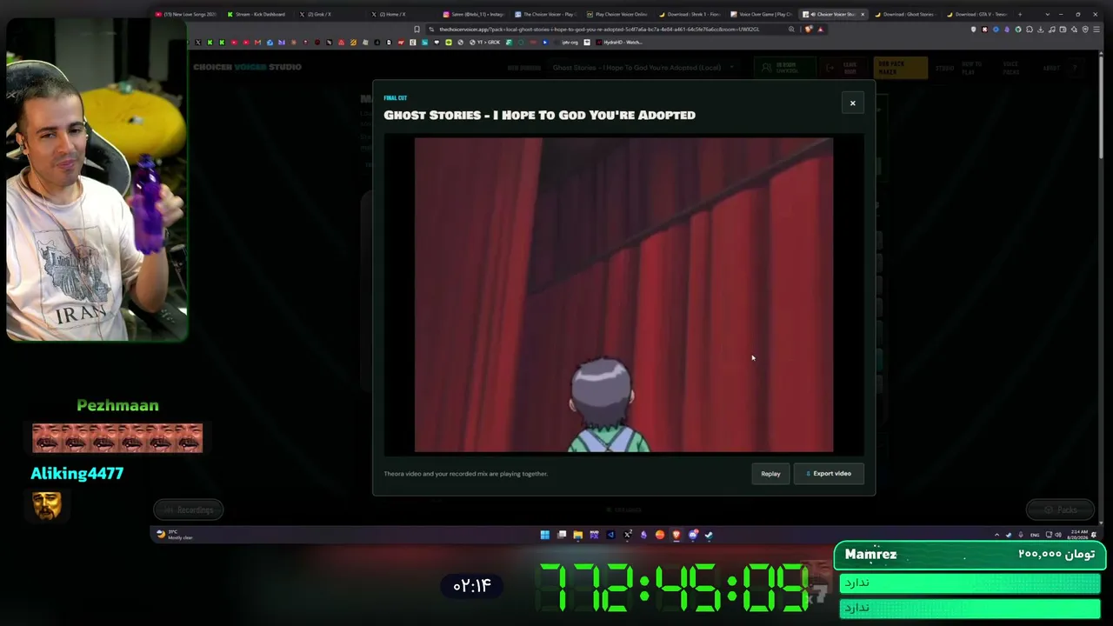Open the X app on the taskbar
1113x626 pixels.
pos(627,535)
